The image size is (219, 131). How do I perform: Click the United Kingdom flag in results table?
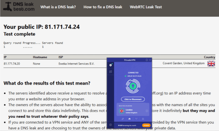[x=211, y=64]
